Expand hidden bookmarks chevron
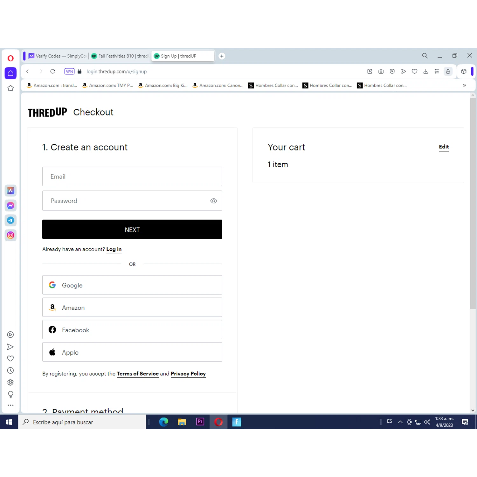 pyautogui.click(x=465, y=85)
